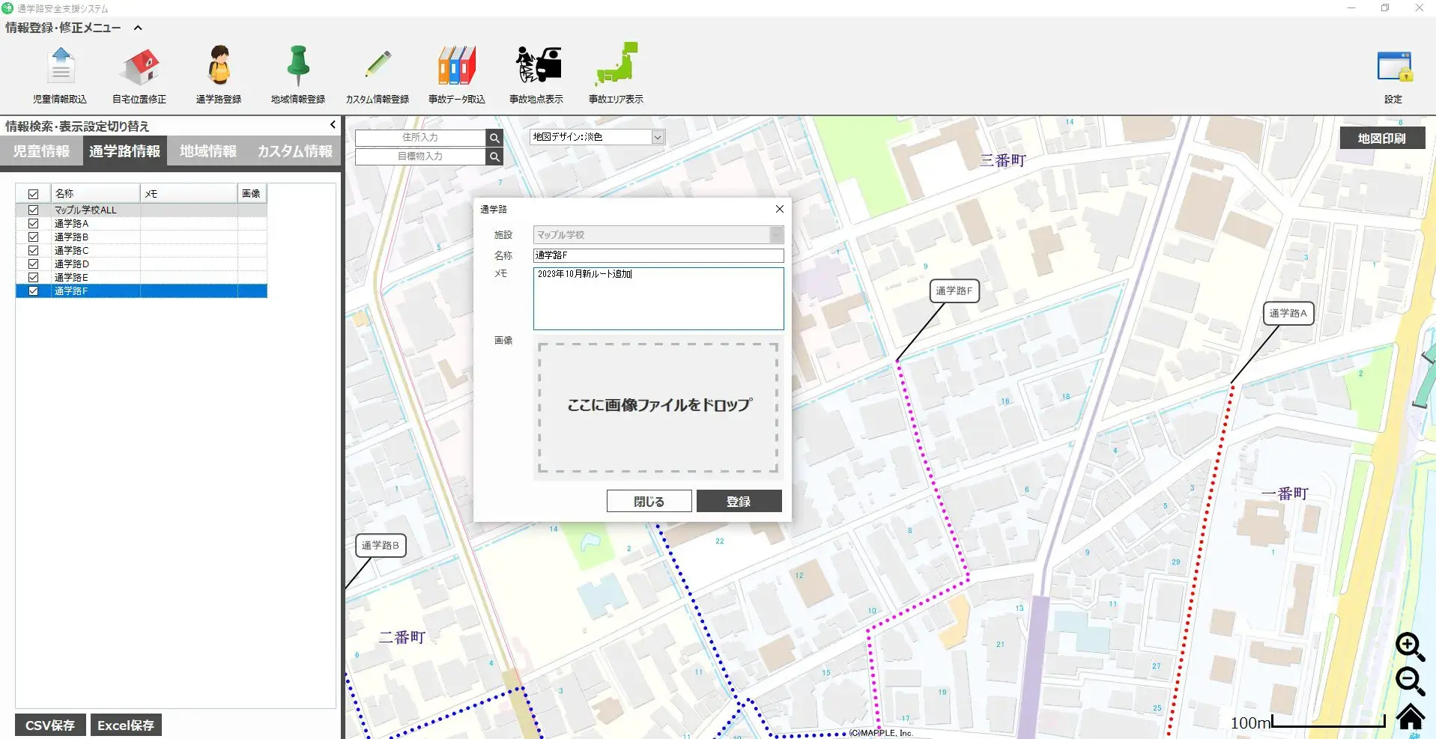The image size is (1436, 739).
Task: Toggle the header select-all checkbox
Action: pyautogui.click(x=33, y=194)
